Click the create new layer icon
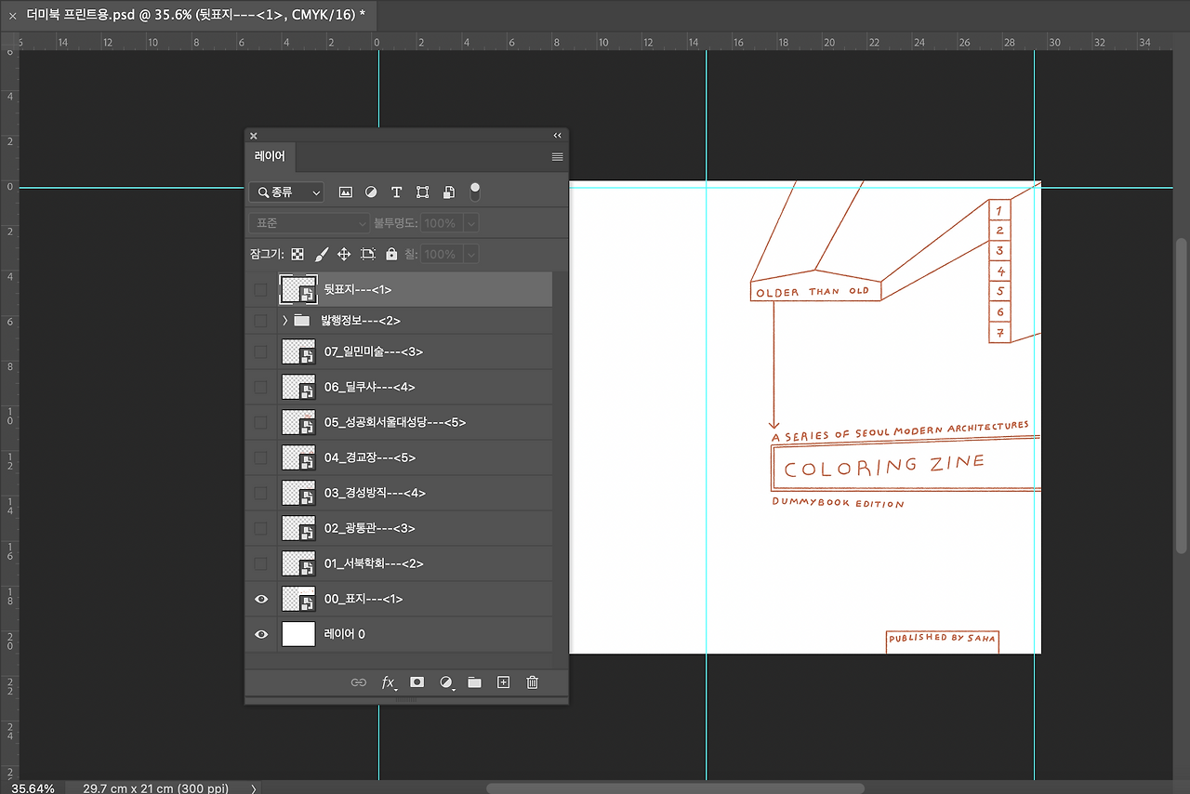 tap(503, 682)
